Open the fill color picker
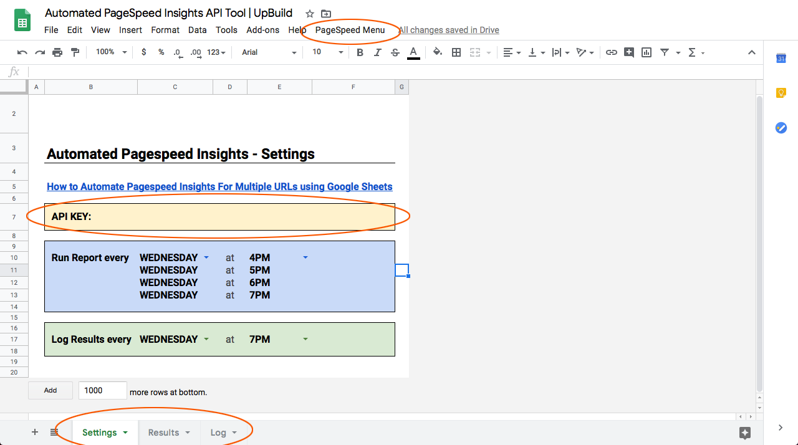Image resolution: width=798 pixels, height=445 pixels. coord(437,52)
